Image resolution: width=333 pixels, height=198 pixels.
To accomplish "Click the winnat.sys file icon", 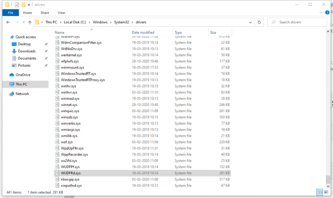I will click(57, 105).
